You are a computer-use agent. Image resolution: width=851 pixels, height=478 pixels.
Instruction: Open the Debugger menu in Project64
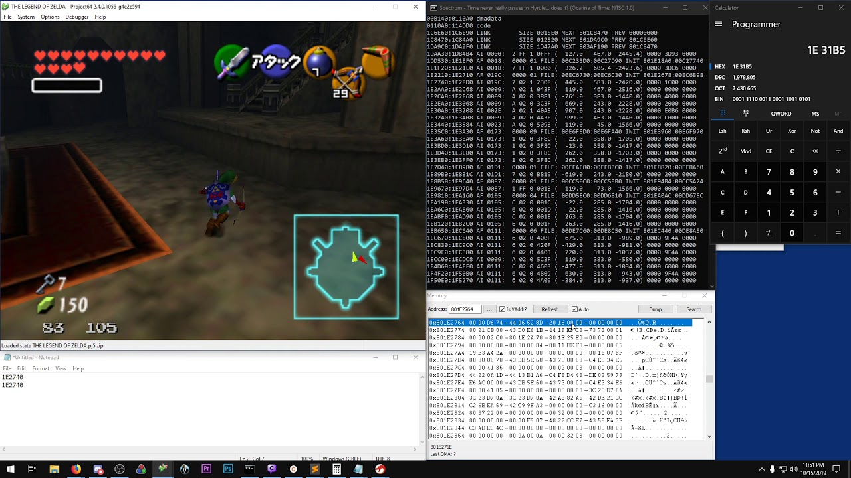(x=76, y=17)
